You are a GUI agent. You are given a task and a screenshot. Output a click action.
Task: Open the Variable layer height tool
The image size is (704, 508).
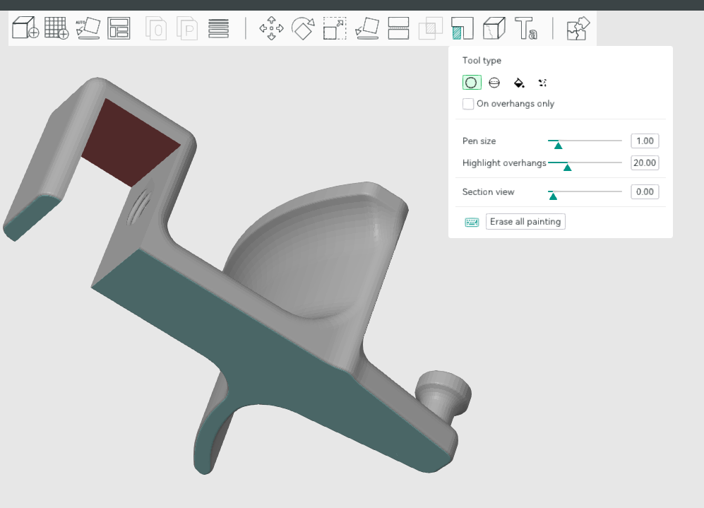tap(219, 29)
